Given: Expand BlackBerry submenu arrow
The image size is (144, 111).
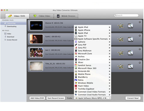Looking at the screenshot, I should (110, 77).
